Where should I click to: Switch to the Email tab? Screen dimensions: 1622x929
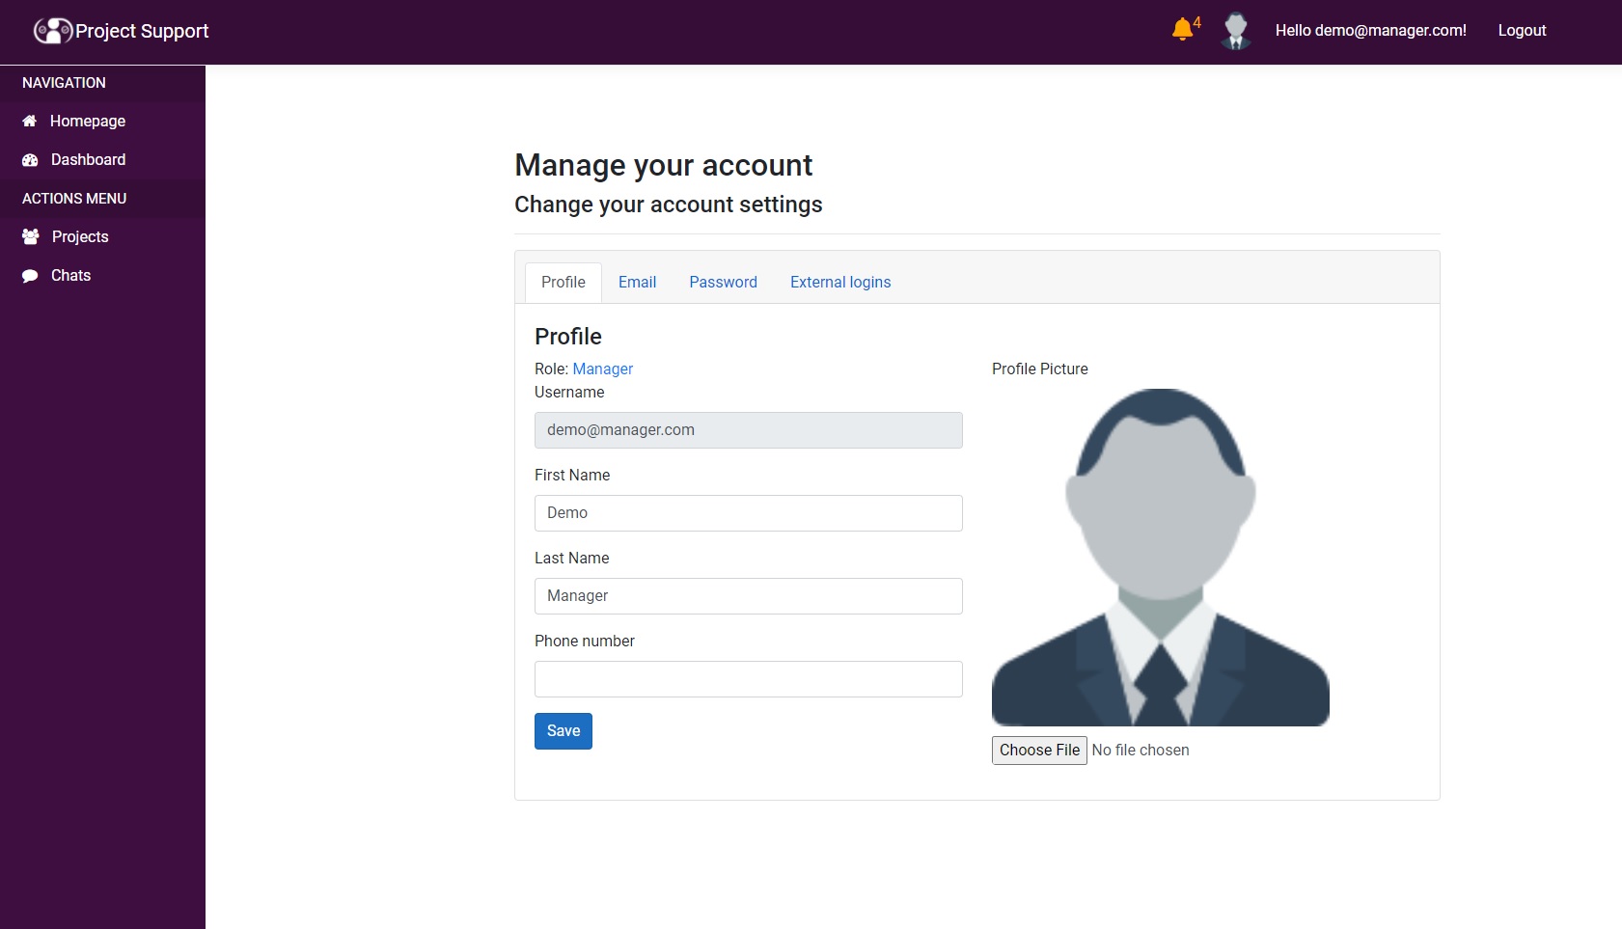click(x=637, y=282)
